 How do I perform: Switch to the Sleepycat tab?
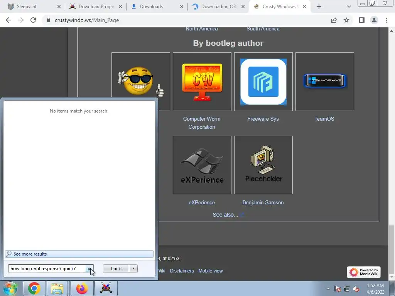pos(33,7)
